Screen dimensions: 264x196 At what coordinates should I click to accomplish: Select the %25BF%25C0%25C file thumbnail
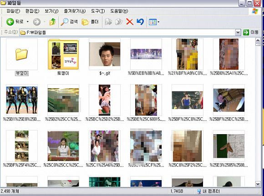tap(188, 100)
